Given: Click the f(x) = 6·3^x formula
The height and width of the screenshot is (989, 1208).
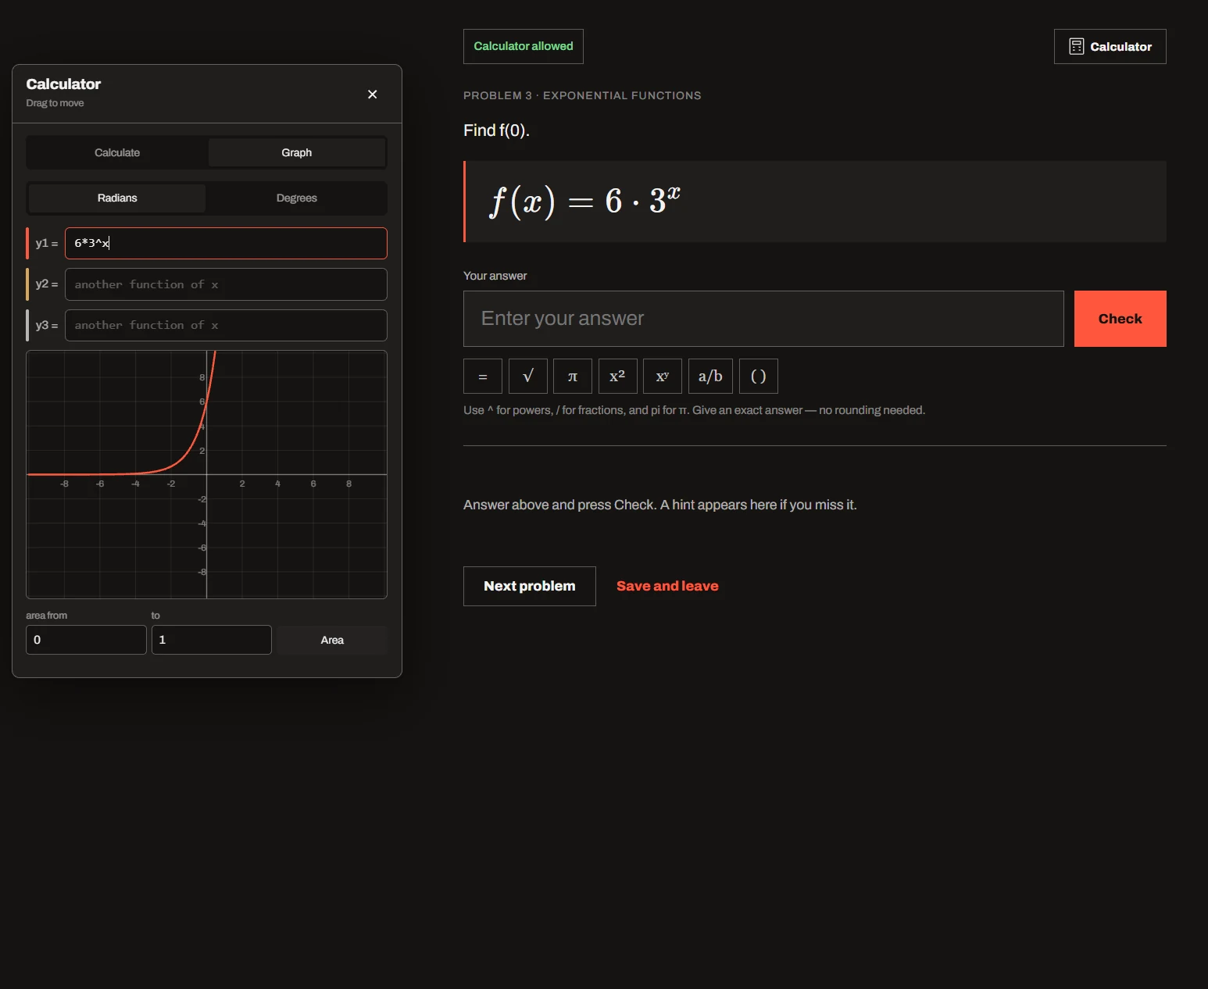Looking at the screenshot, I should tap(585, 201).
